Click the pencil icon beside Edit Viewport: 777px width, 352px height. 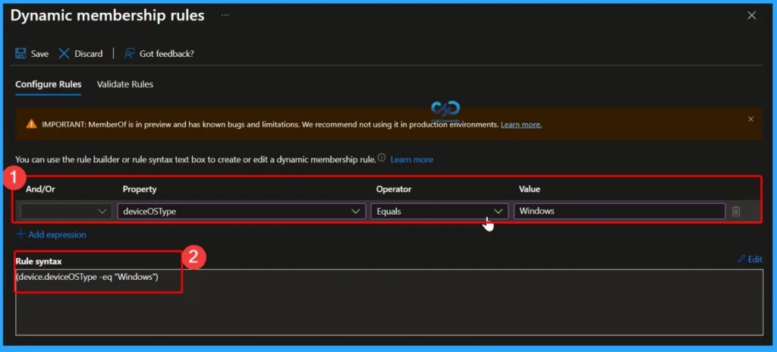[741, 259]
